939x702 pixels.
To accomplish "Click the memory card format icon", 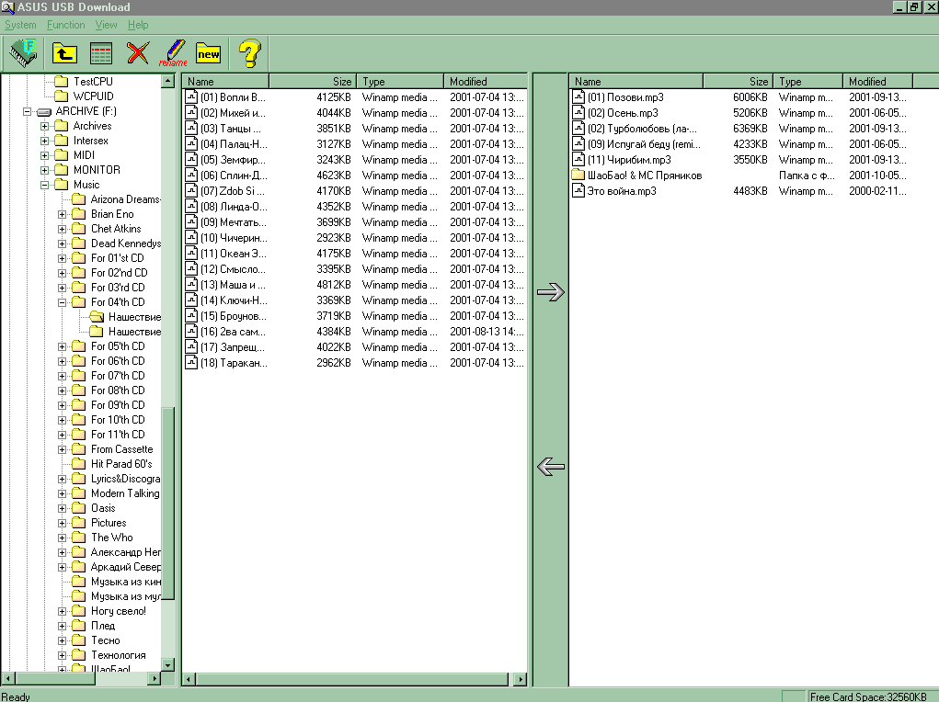I will pos(25,53).
